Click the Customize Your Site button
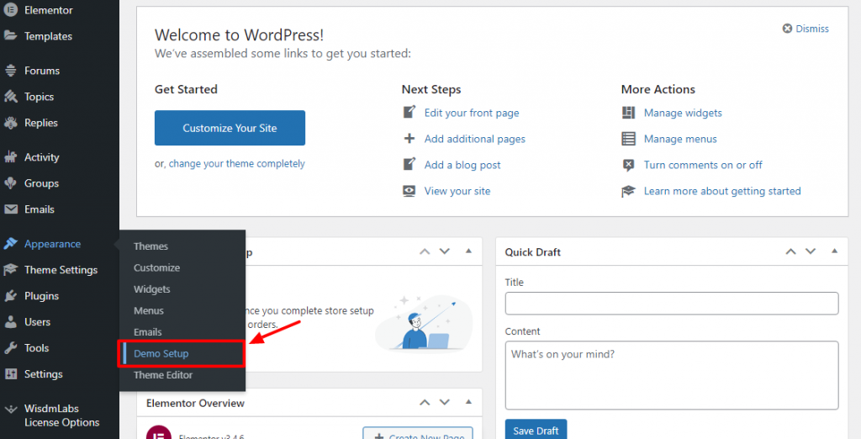The height and width of the screenshot is (439, 861). pyautogui.click(x=230, y=128)
